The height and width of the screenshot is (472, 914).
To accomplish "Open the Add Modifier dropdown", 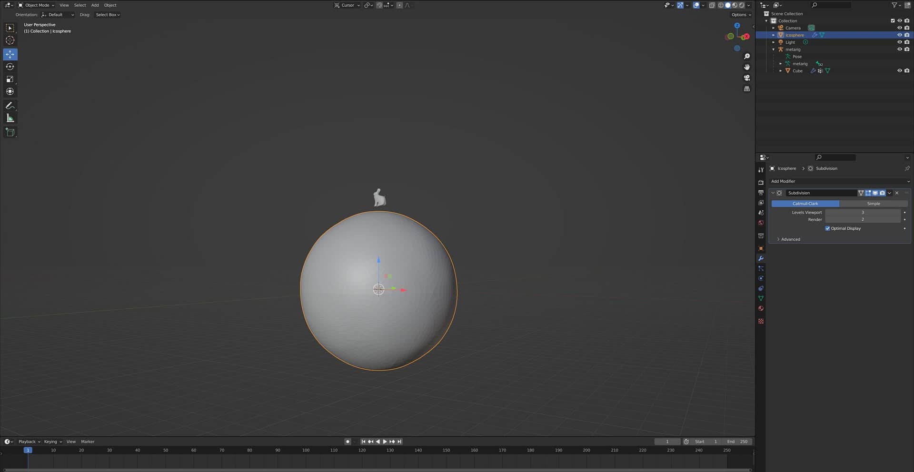I will coord(840,181).
